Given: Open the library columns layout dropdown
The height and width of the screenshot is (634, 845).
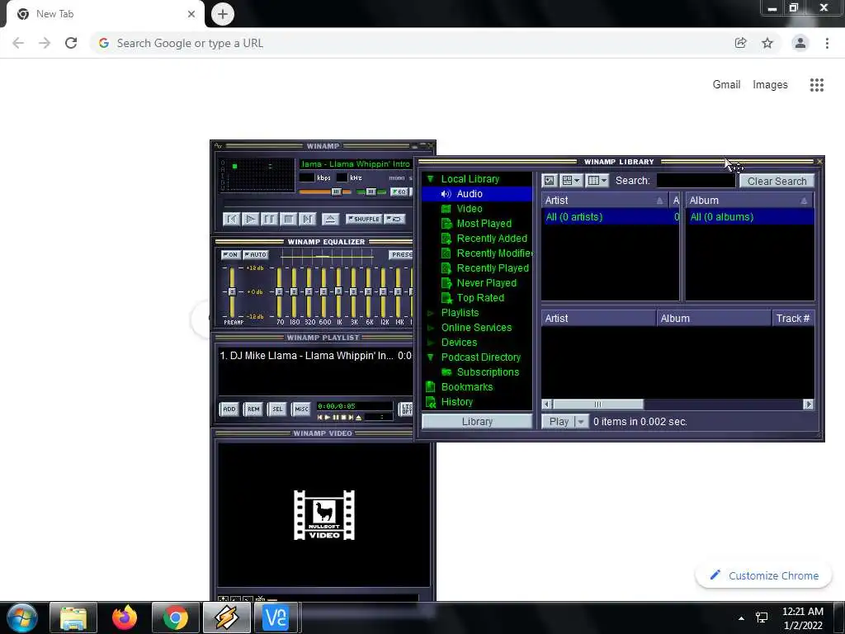Looking at the screenshot, I should coord(597,181).
